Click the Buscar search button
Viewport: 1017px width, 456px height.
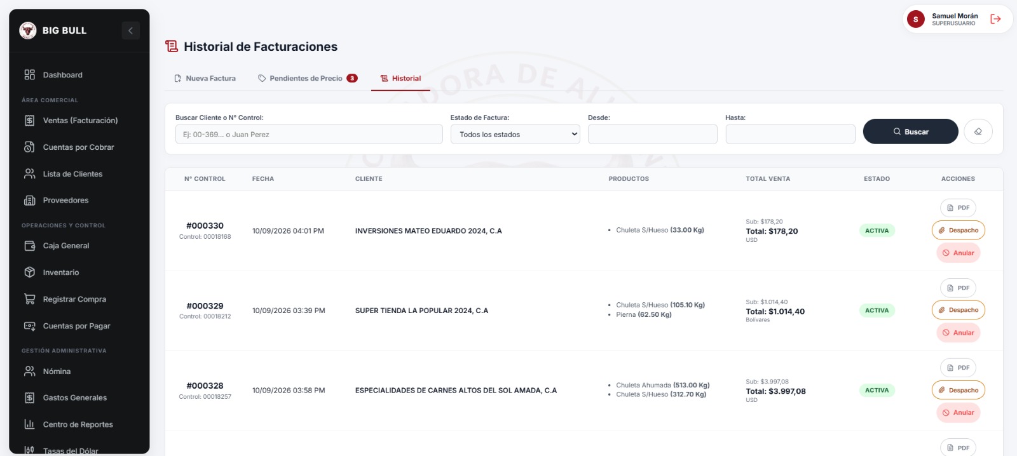pos(910,131)
